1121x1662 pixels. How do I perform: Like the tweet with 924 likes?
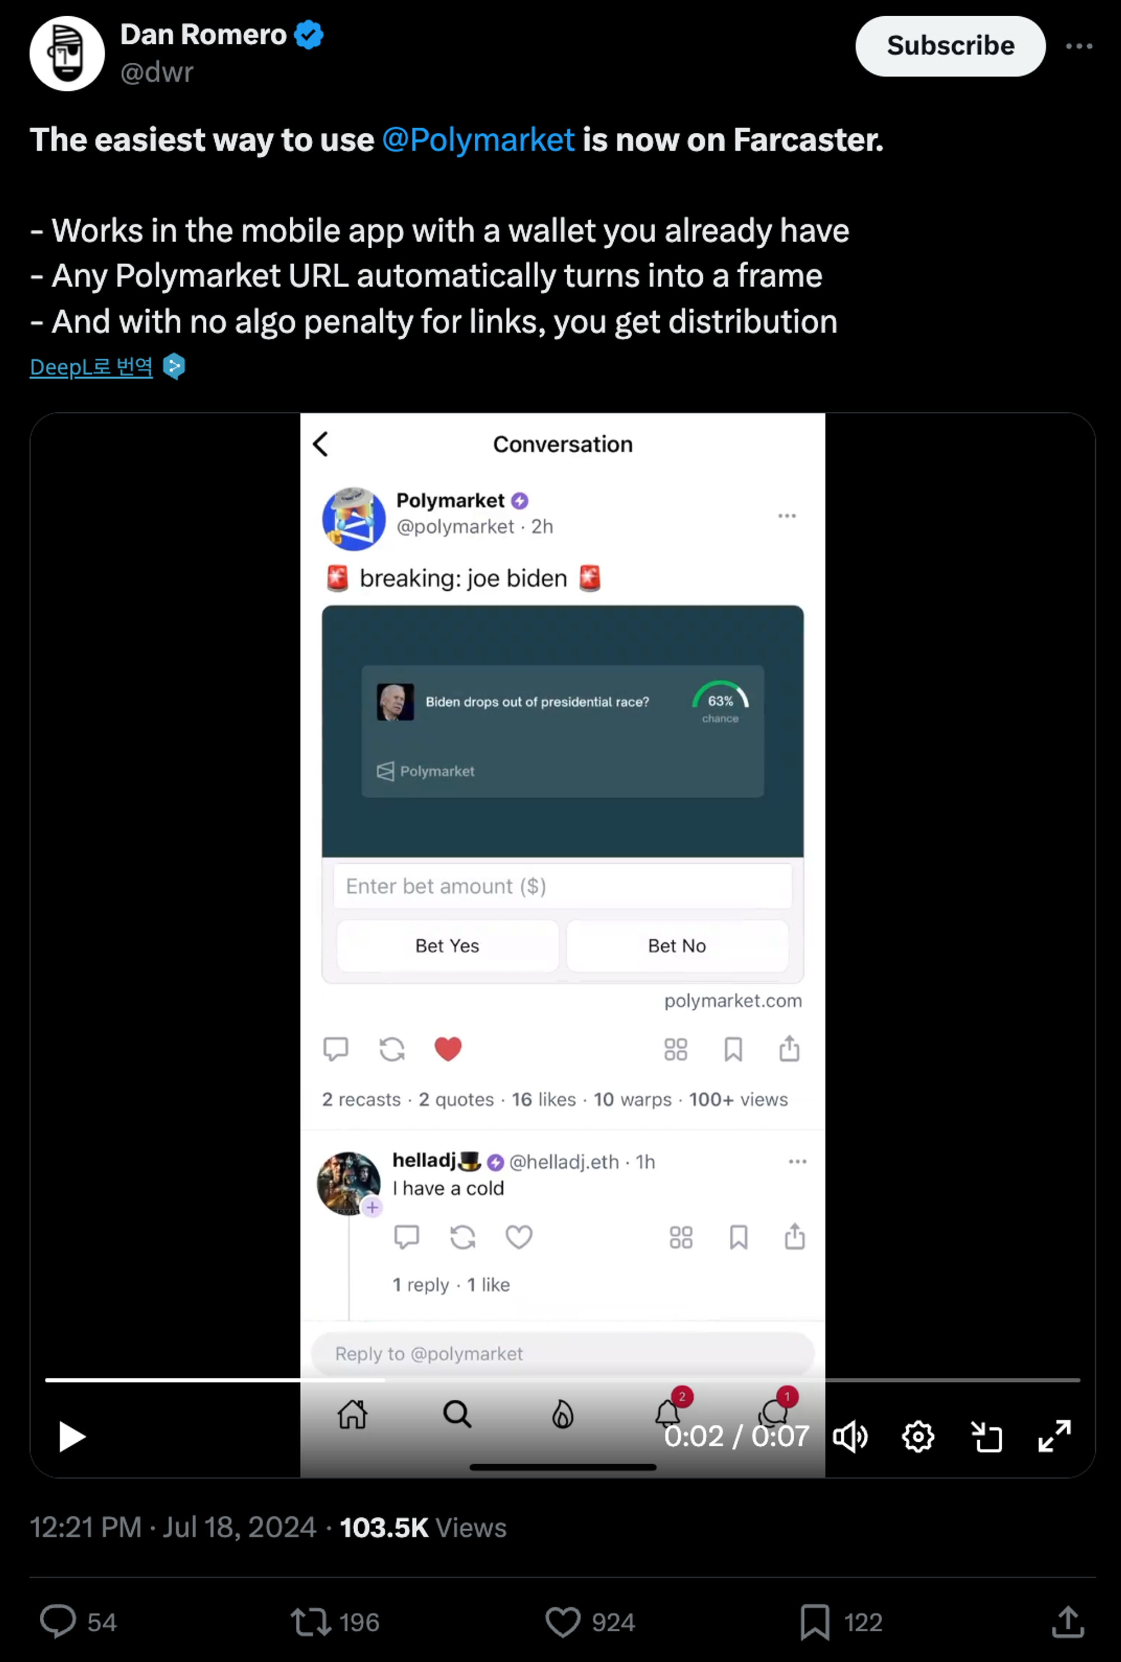563,1622
